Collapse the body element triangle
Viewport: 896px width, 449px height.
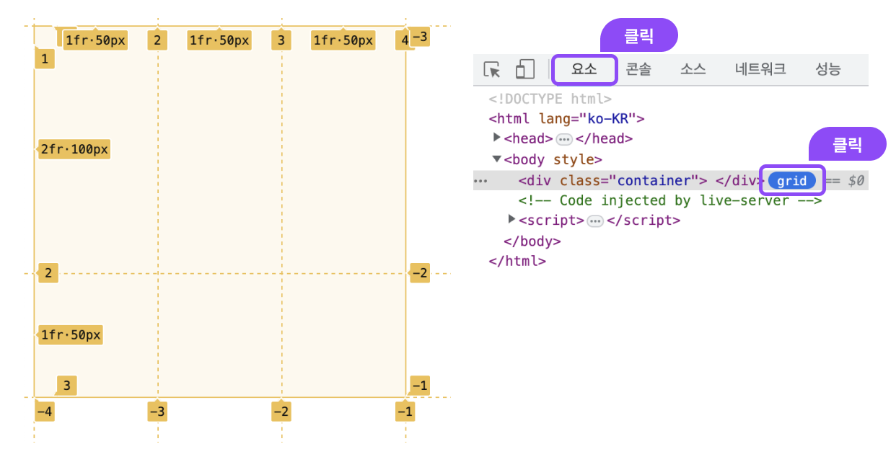coord(496,159)
